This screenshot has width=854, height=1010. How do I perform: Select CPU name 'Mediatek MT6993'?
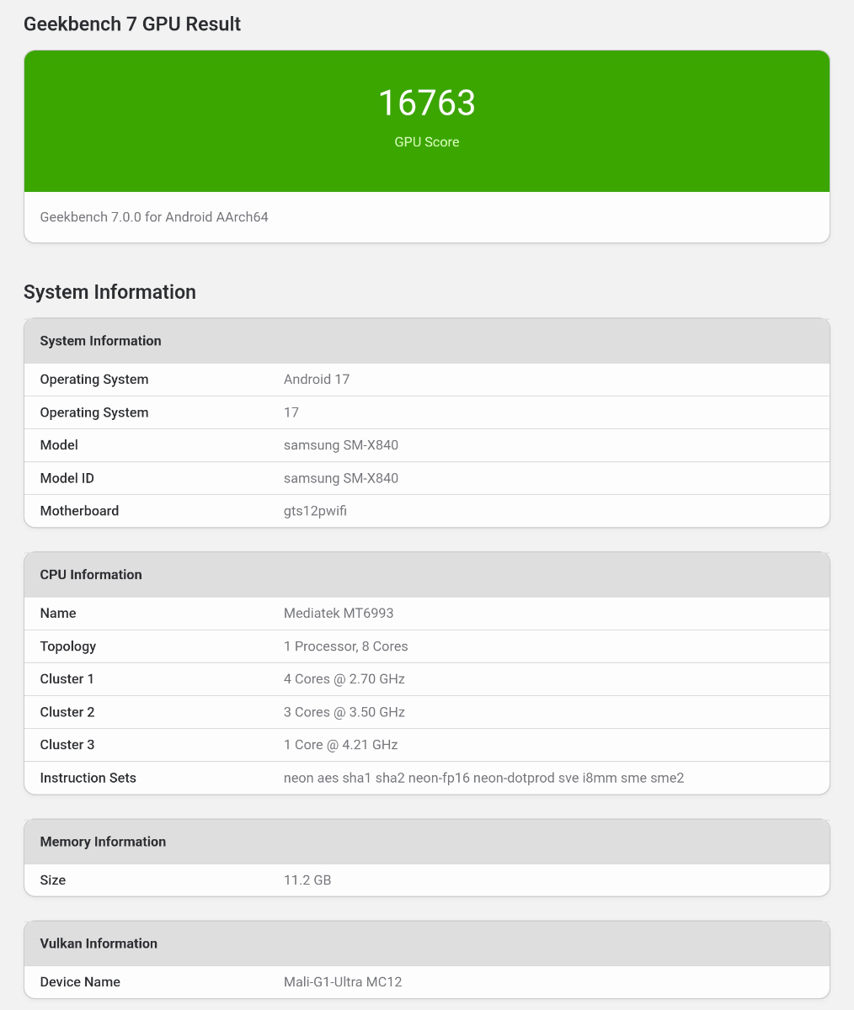click(x=339, y=614)
